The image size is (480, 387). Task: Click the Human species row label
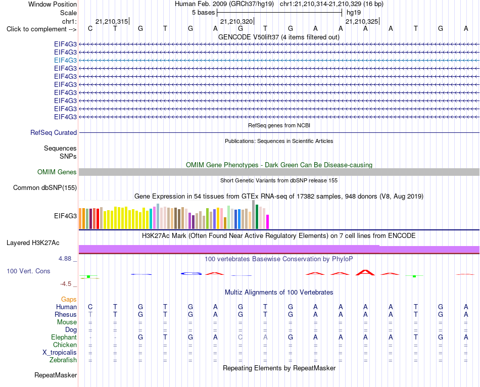pyautogui.click(x=66, y=307)
